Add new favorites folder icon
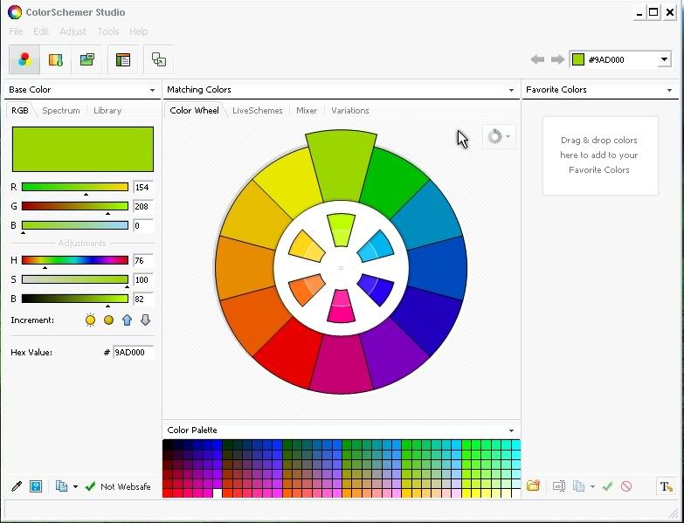Viewport: 684px width, 523px height. click(x=534, y=485)
